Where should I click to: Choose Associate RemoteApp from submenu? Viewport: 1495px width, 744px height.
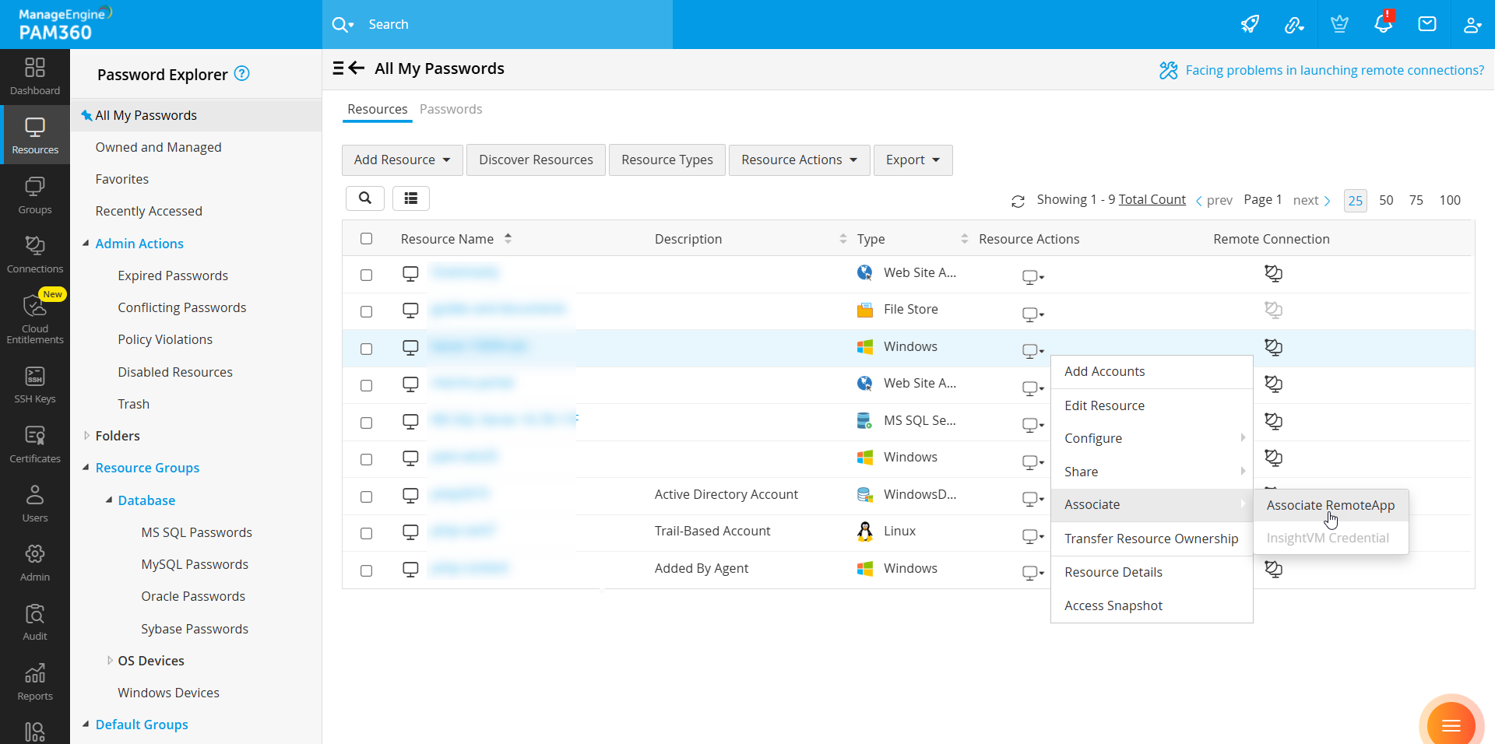coord(1330,505)
